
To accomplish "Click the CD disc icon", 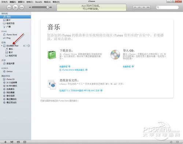I will tap(115, 54).
